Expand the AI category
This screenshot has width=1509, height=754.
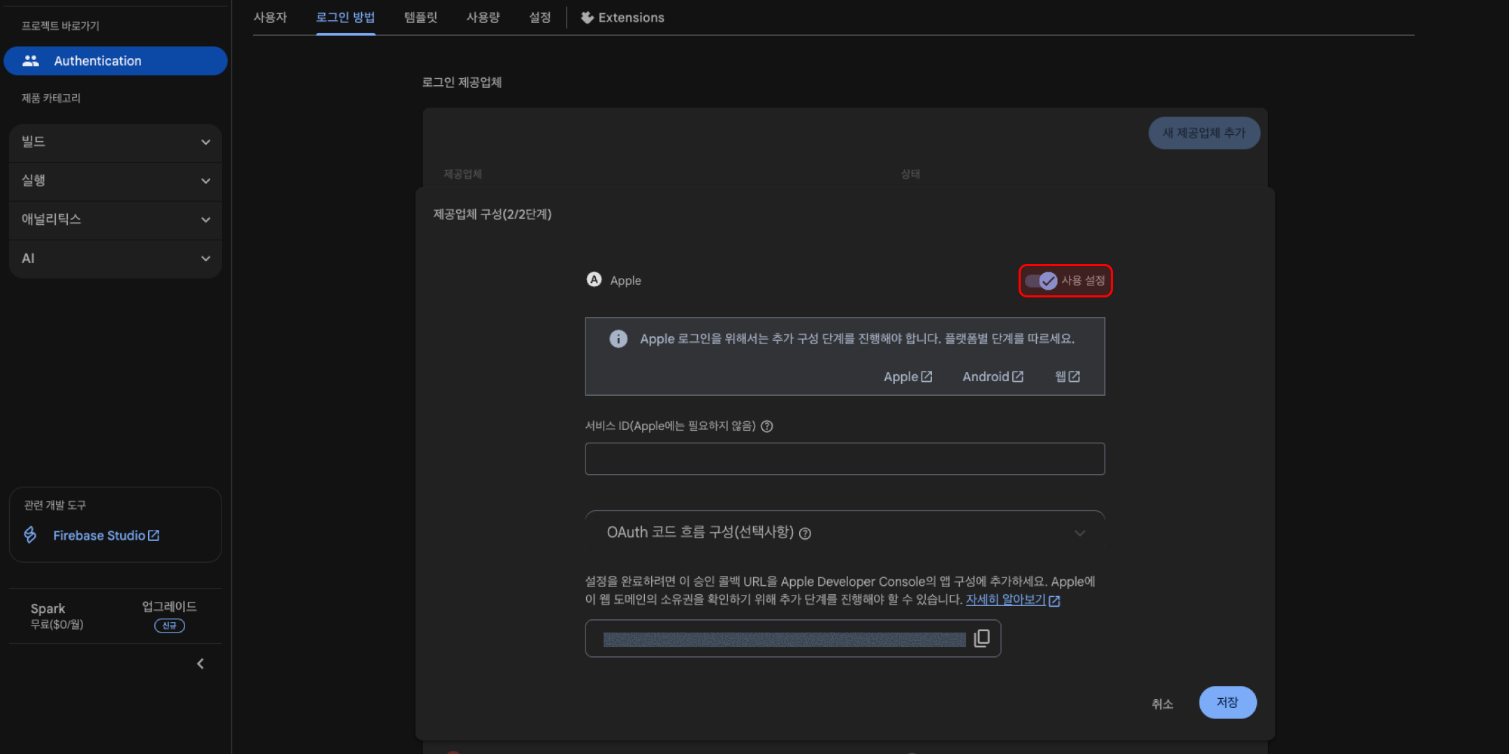coord(115,259)
